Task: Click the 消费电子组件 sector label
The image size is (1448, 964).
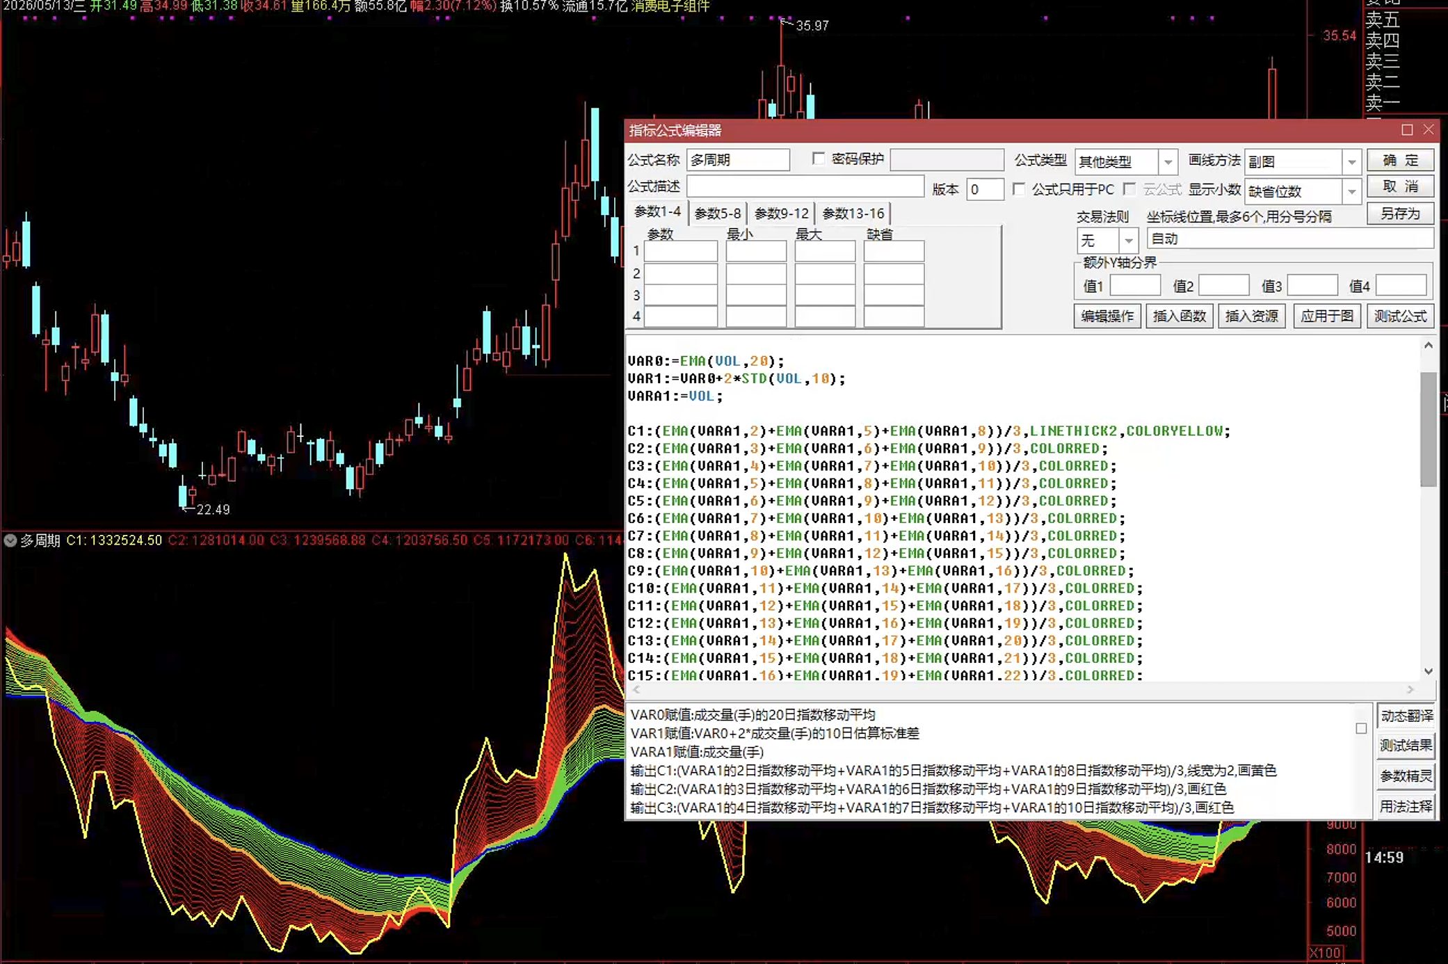Action: tap(670, 6)
